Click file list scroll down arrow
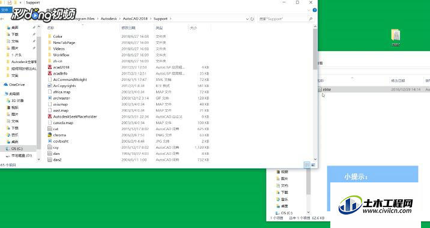Viewport: 430px width, 228px height. pos(315,159)
